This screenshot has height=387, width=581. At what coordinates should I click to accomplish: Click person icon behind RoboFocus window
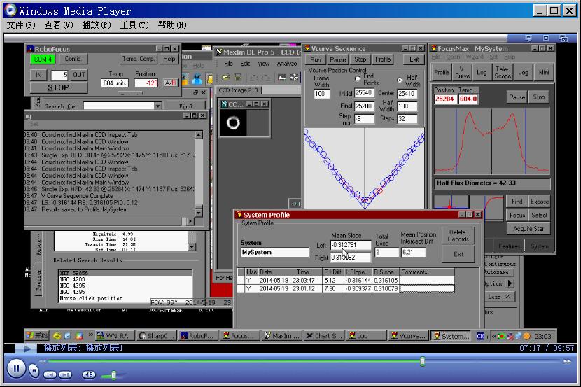[197, 78]
